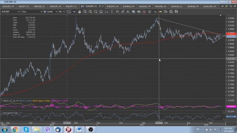
Task: Click the auto-shift chart arrow icon
Action: [x=74, y=11]
